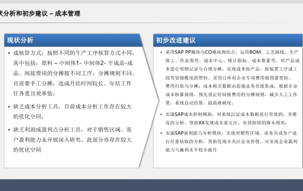Click the bullet starting '实施SAP成本控制模块'
303x191 pixels.
tap(231, 115)
